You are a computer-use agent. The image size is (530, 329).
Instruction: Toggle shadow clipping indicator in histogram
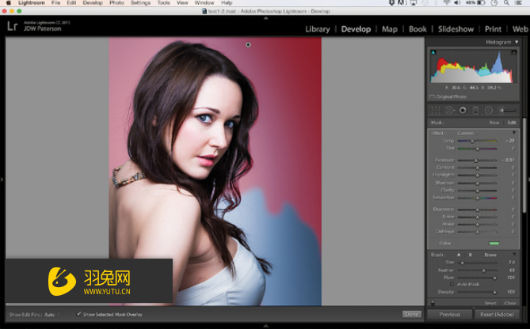(x=433, y=52)
